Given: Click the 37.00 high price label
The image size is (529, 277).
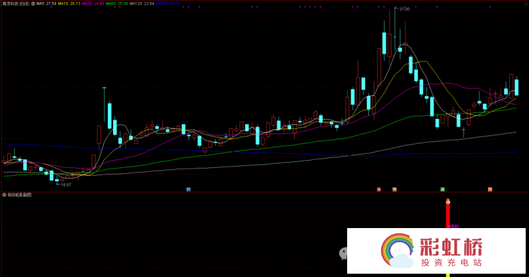Looking at the screenshot, I should pyautogui.click(x=403, y=9).
